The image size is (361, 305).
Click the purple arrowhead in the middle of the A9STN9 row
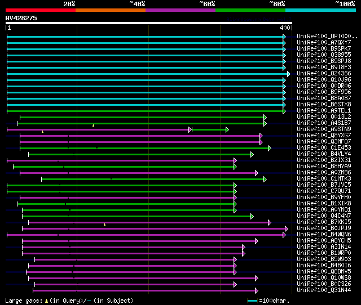click(x=190, y=130)
